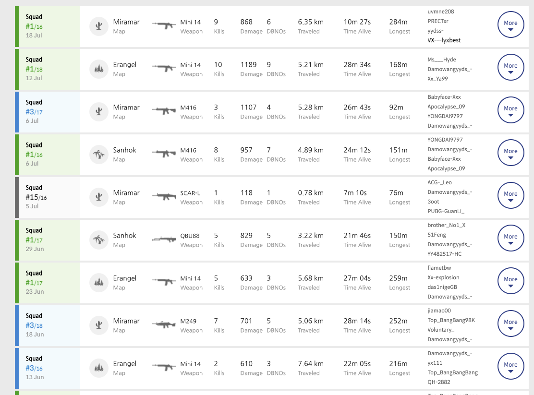Expand More for the 18 Jun Miramar match
The width and height of the screenshot is (534, 395).
(510, 323)
